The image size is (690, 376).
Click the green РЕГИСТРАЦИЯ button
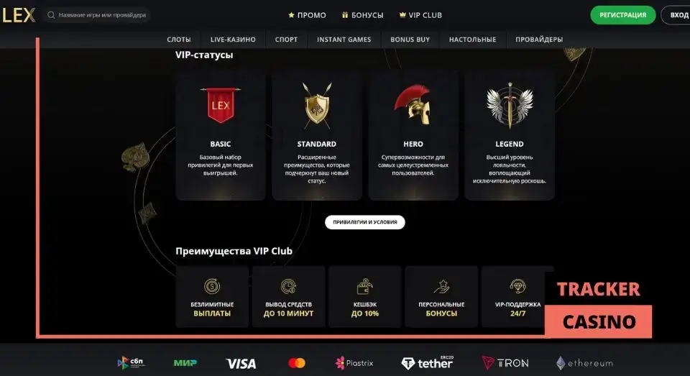pos(622,15)
